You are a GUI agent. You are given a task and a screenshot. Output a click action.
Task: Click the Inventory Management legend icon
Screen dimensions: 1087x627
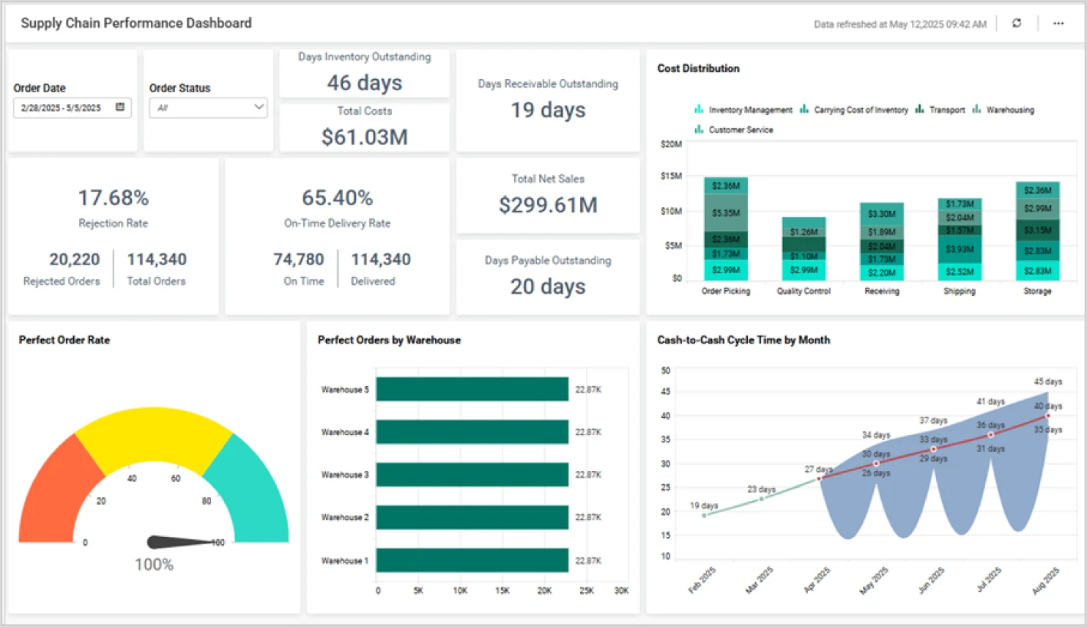click(699, 109)
